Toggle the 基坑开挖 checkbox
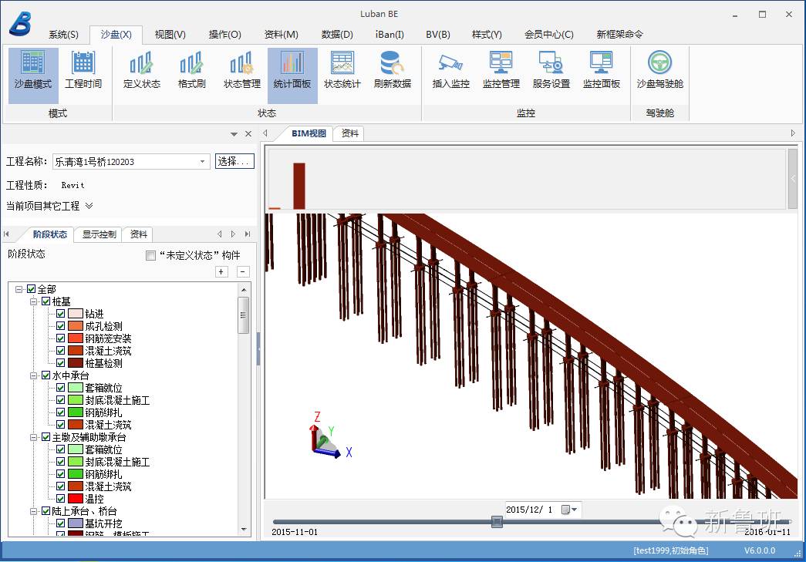 (x=60, y=523)
